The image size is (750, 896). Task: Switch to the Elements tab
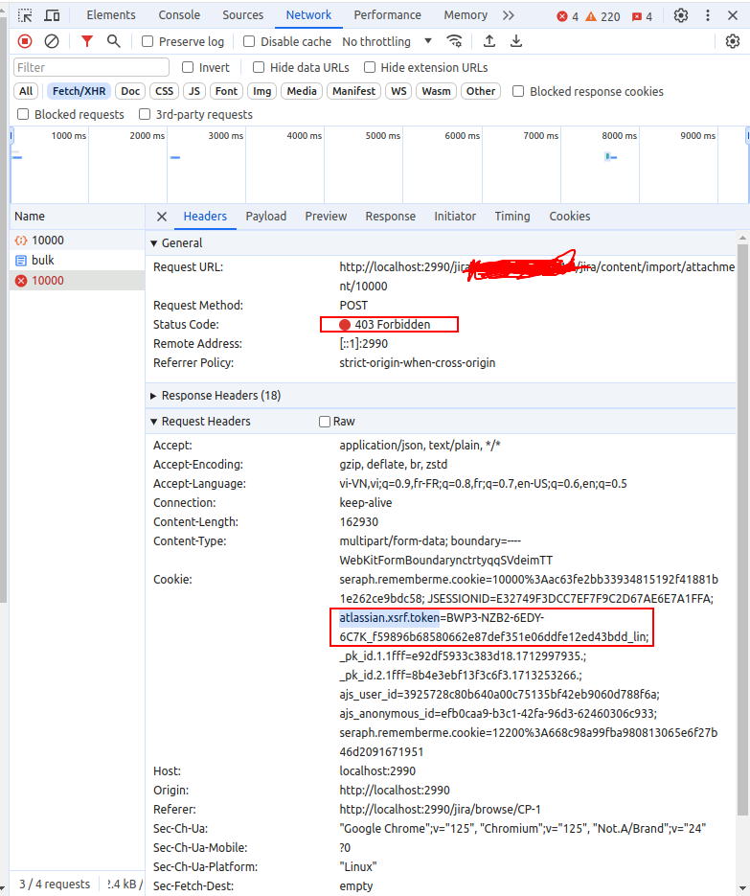coord(111,15)
